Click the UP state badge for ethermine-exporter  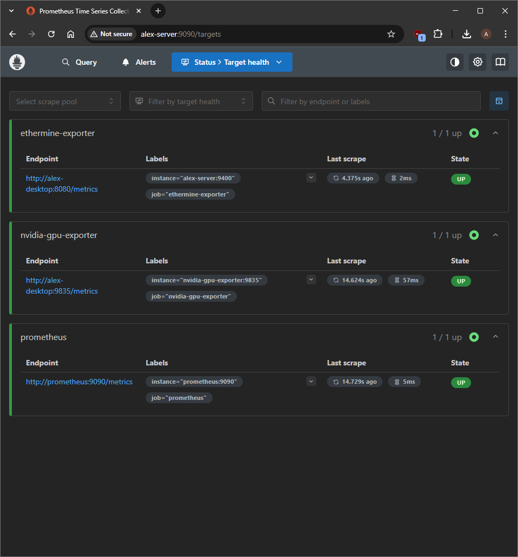(x=461, y=179)
